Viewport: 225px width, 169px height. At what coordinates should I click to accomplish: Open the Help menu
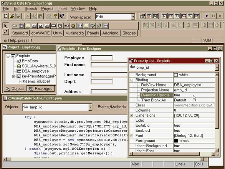point(93,9)
